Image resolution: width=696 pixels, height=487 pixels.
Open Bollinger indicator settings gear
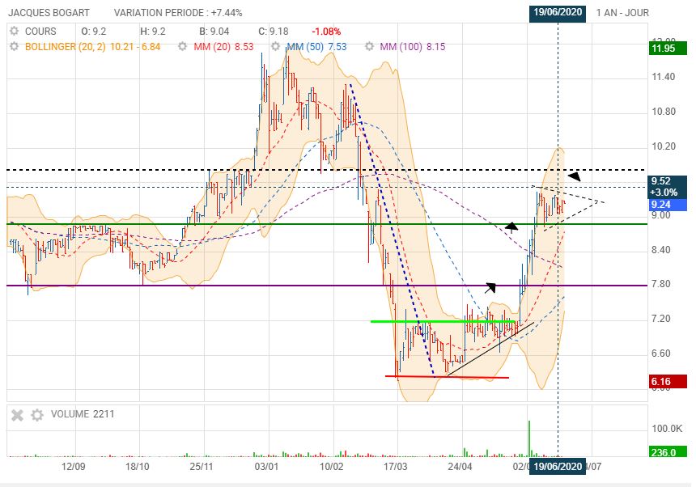click(15, 47)
